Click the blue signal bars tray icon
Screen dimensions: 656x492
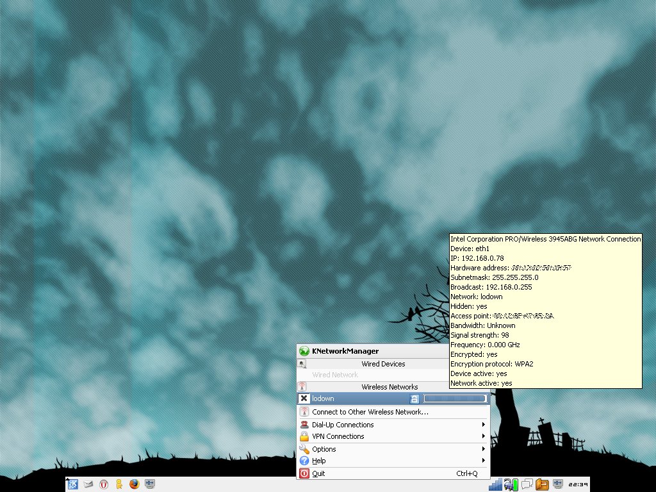tap(495, 484)
